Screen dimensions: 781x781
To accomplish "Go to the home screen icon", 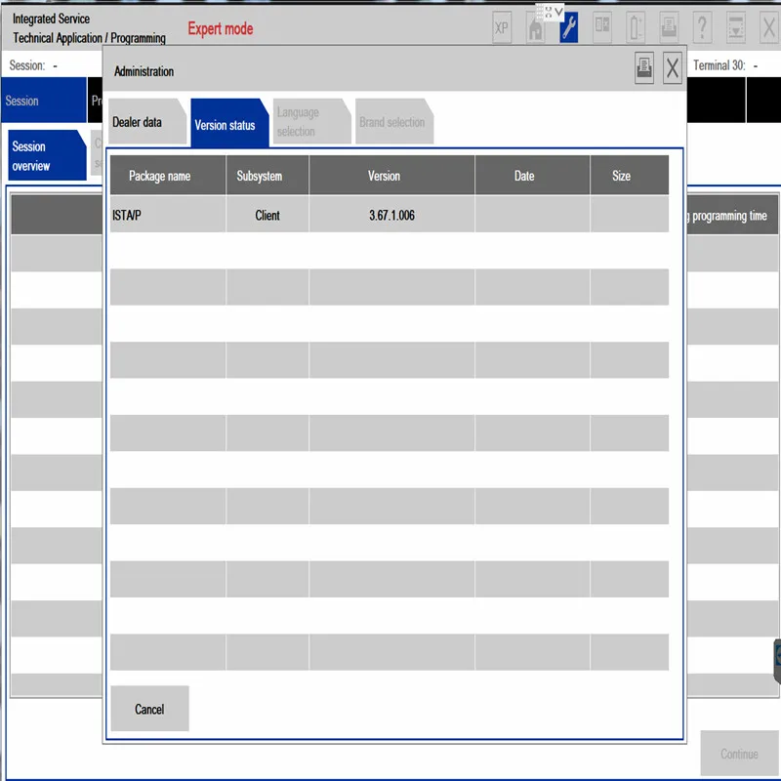I will [x=535, y=29].
